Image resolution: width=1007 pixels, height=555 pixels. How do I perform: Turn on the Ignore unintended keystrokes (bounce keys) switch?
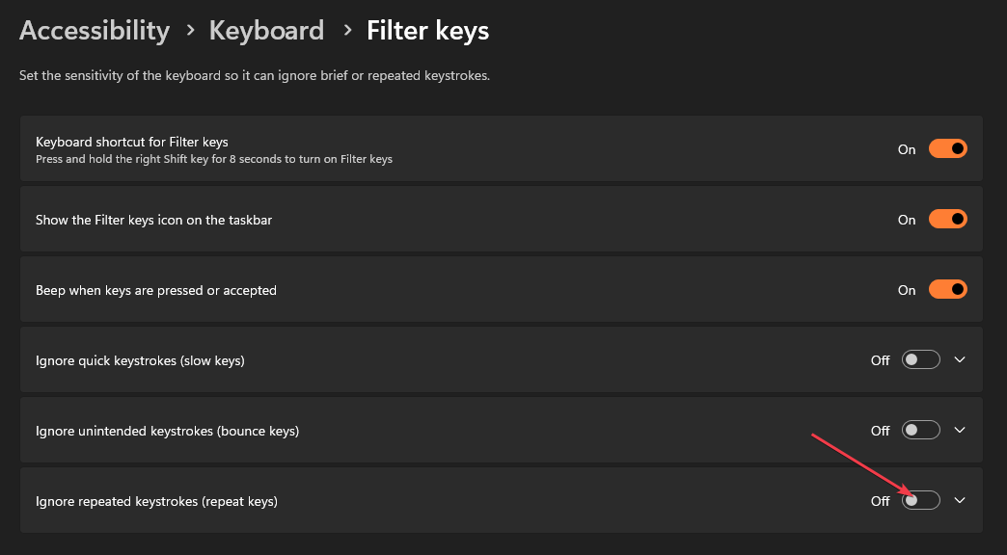920,431
